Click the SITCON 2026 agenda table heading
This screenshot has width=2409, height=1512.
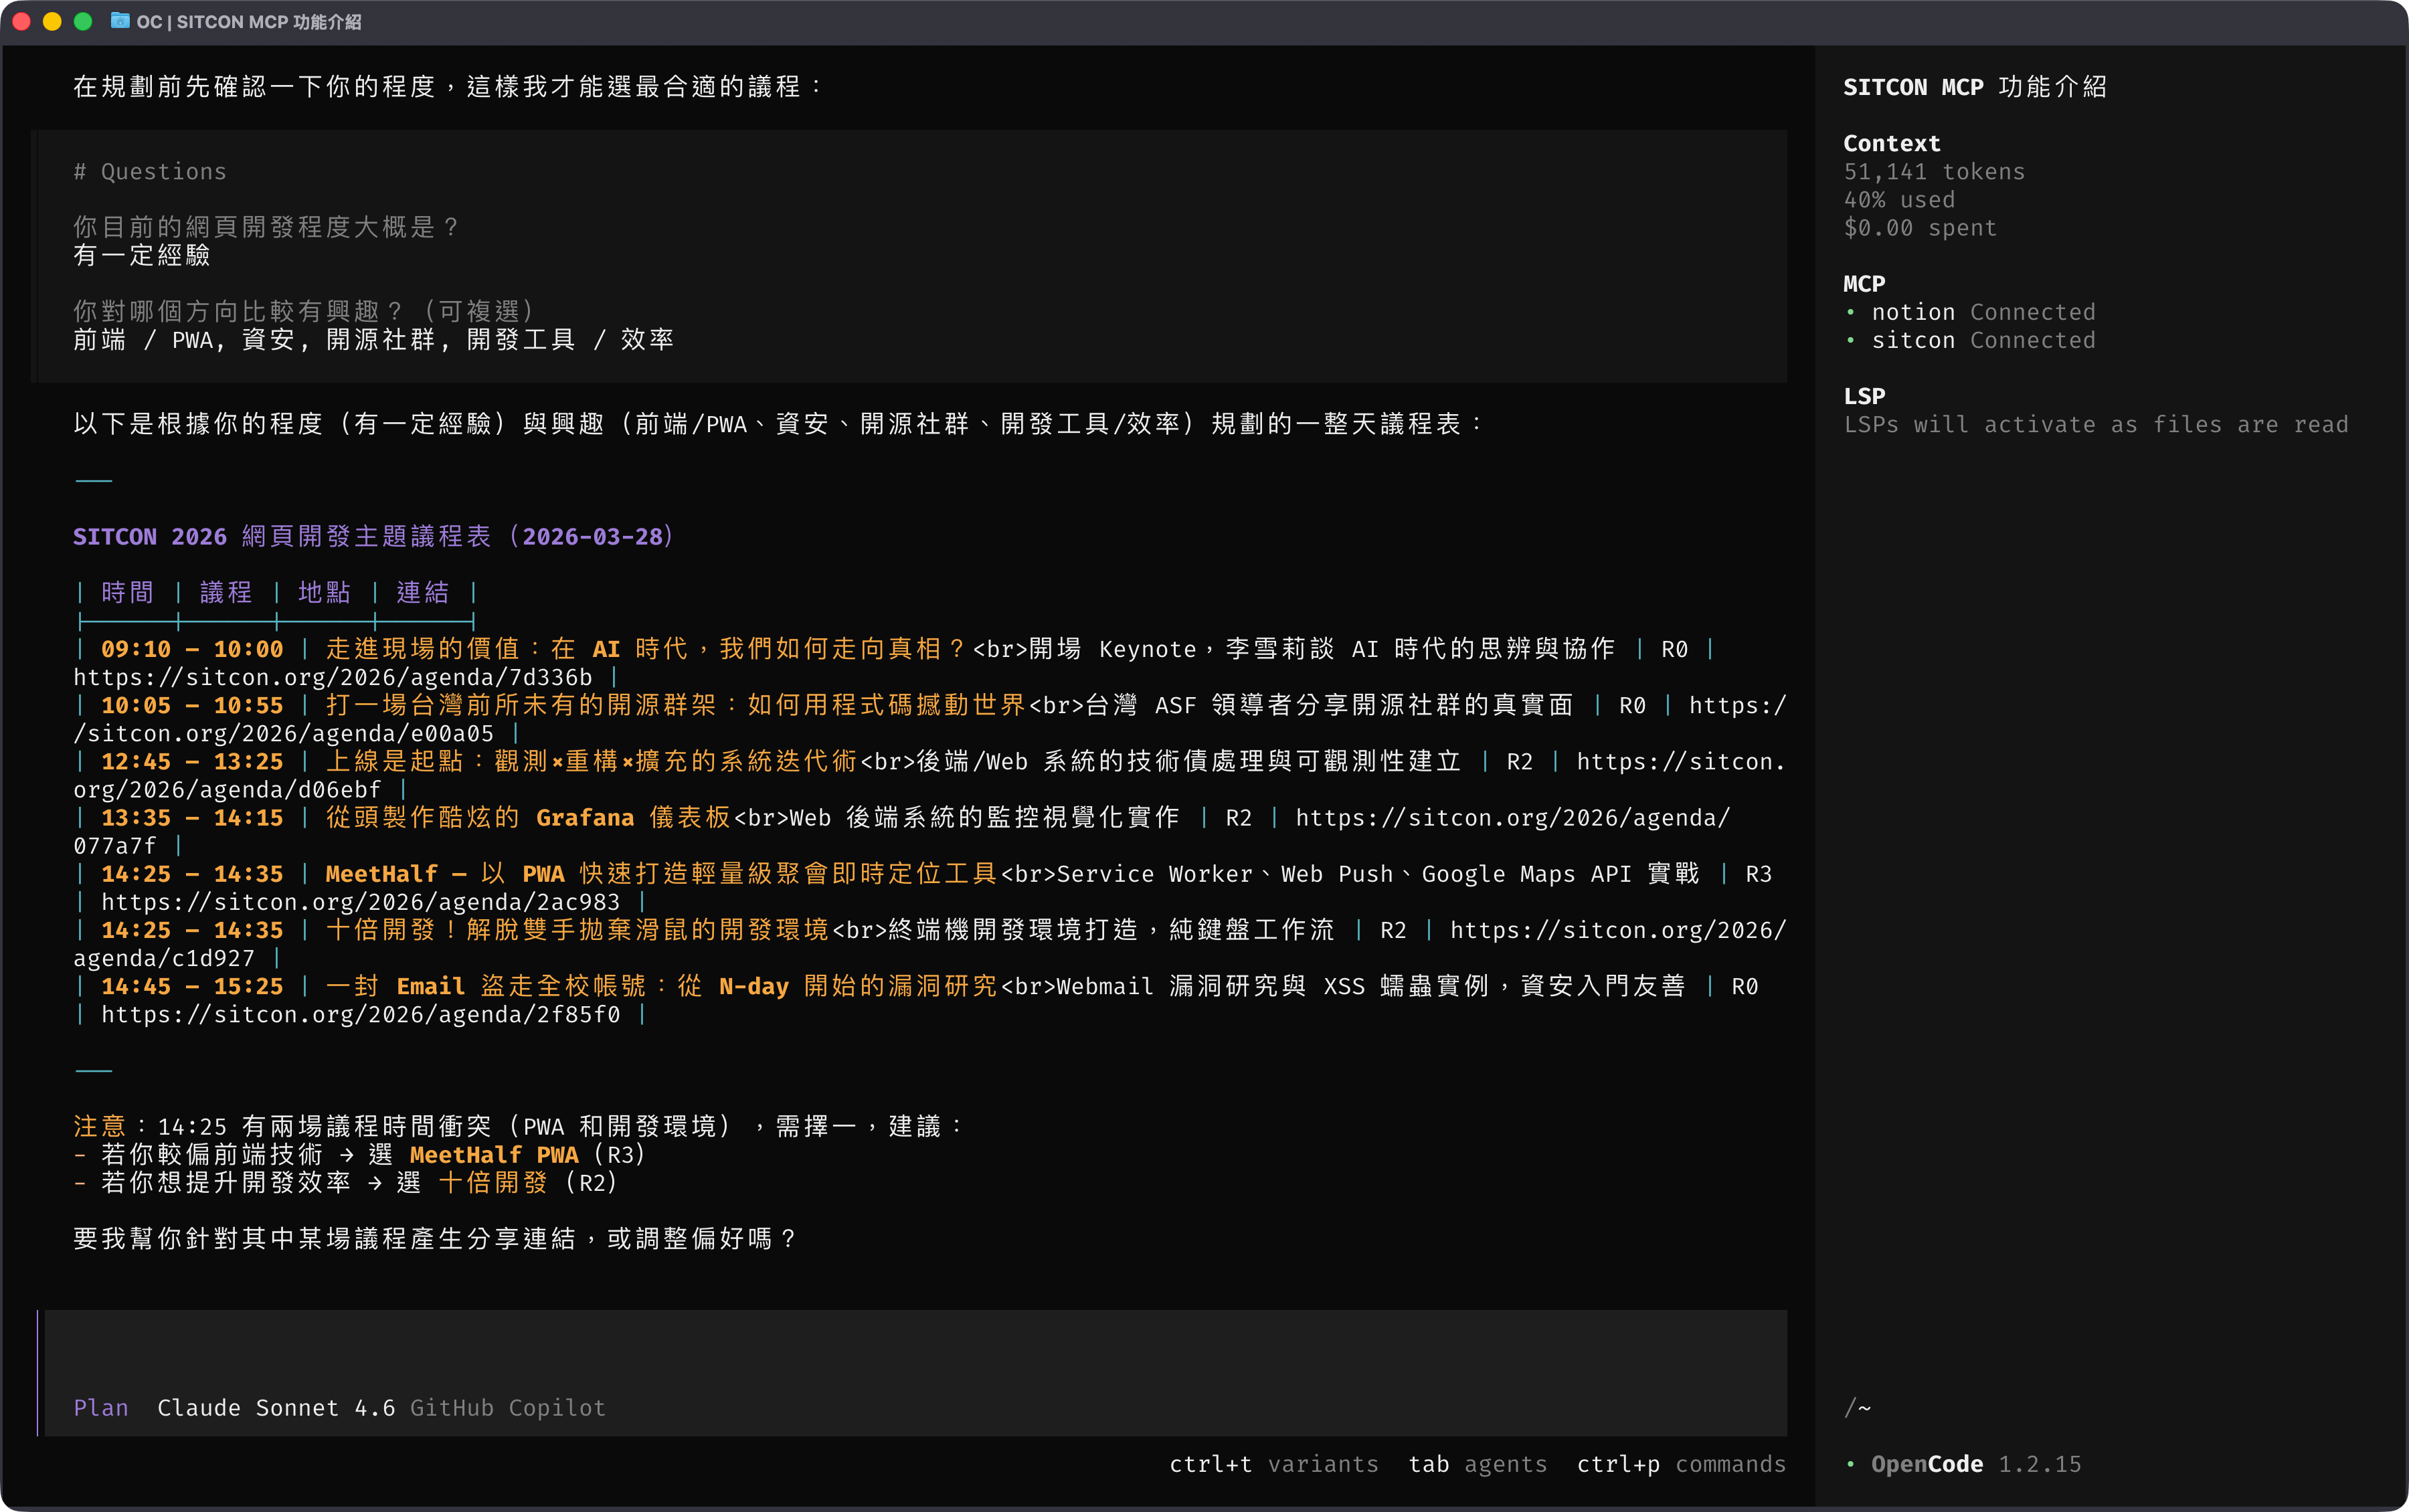click(x=373, y=537)
